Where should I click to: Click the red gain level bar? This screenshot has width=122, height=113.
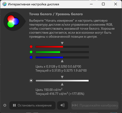pyautogui.click(x=62, y=47)
